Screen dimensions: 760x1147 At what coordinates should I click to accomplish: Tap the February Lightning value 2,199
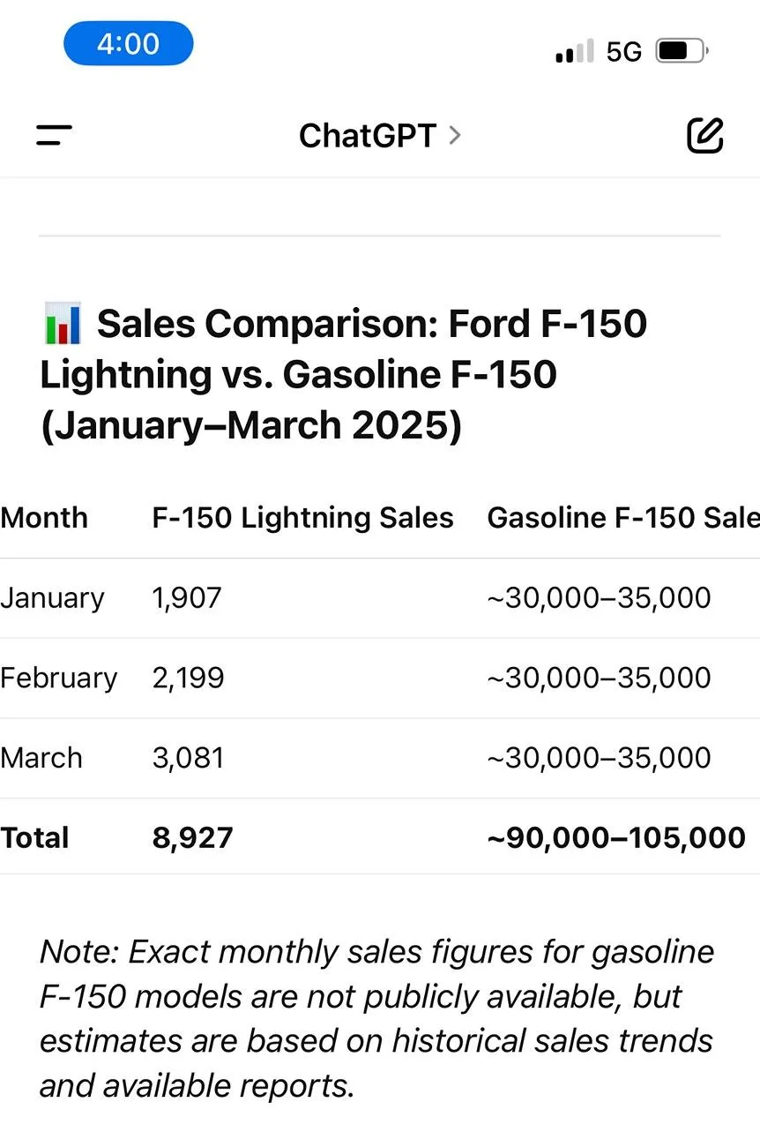[x=188, y=678]
